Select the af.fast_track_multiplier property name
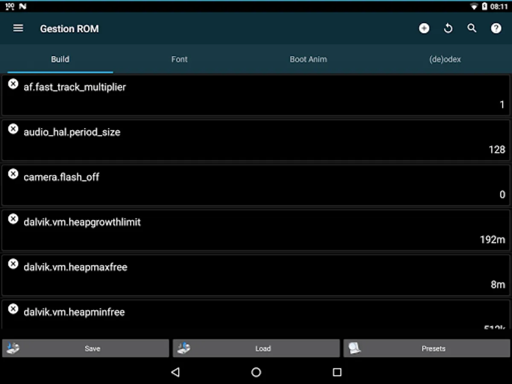This screenshot has height=384, width=512. pos(75,87)
